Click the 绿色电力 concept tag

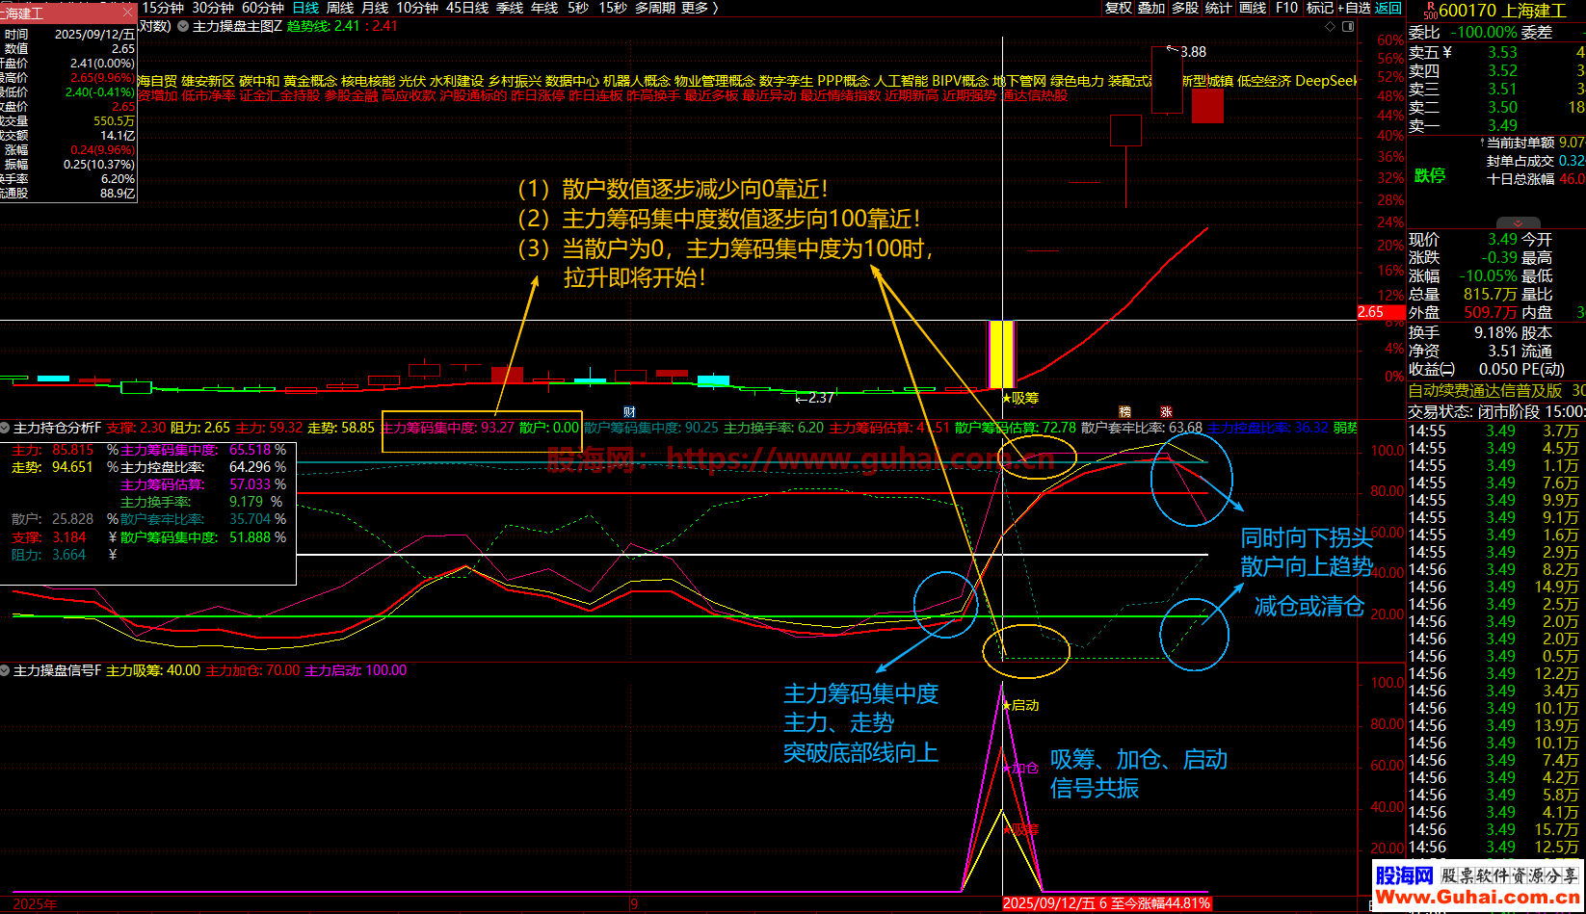(1077, 81)
